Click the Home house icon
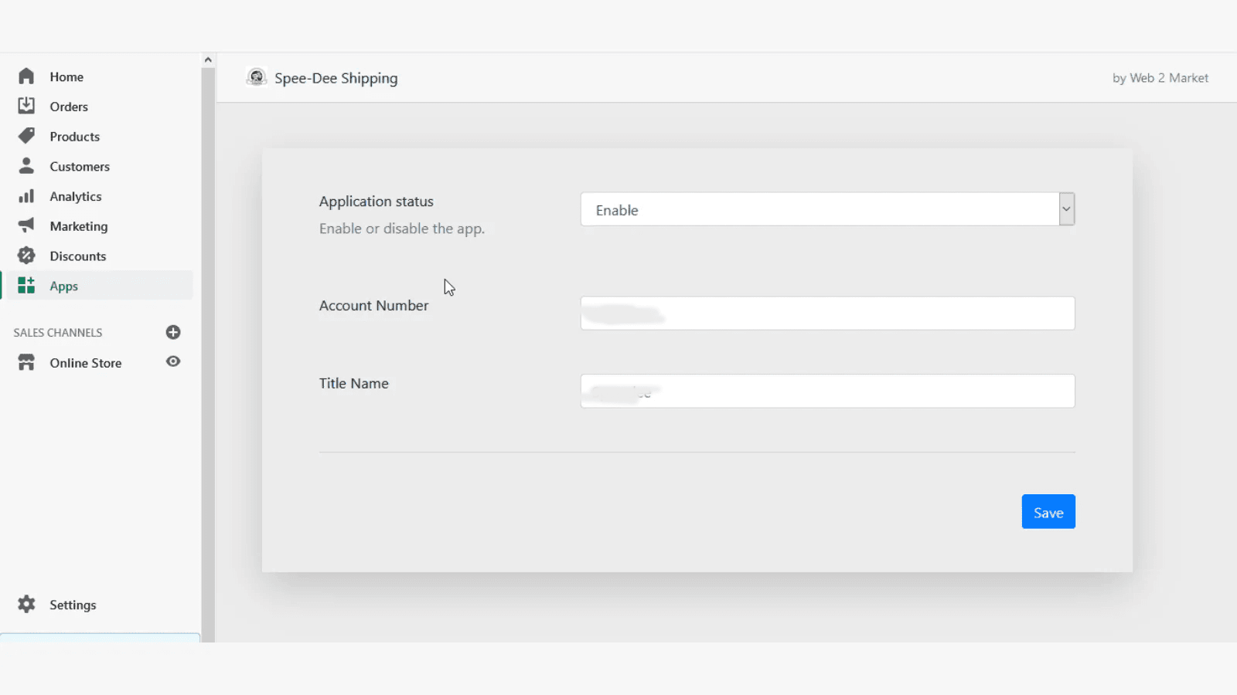The image size is (1237, 695). [26, 76]
